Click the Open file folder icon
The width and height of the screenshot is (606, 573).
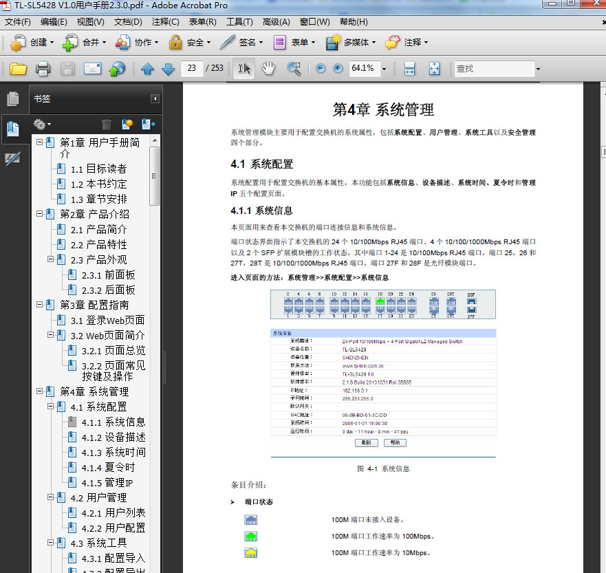(x=18, y=69)
